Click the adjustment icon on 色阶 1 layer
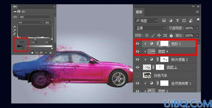 pos(152,44)
